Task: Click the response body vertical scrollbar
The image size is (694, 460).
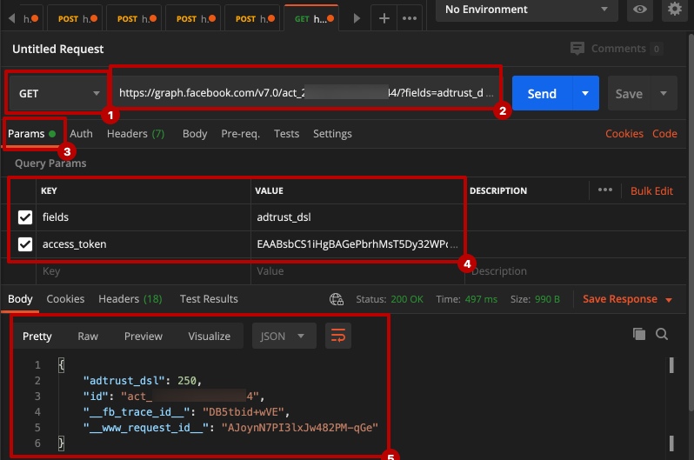Action: [x=671, y=403]
